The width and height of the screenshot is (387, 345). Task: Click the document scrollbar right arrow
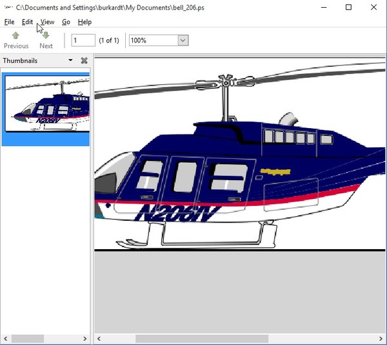tap(381, 339)
